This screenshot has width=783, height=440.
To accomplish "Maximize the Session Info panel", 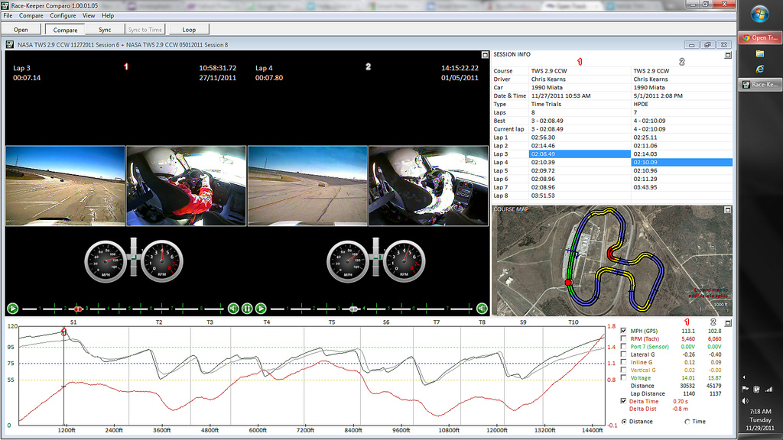I will tap(727, 55).
